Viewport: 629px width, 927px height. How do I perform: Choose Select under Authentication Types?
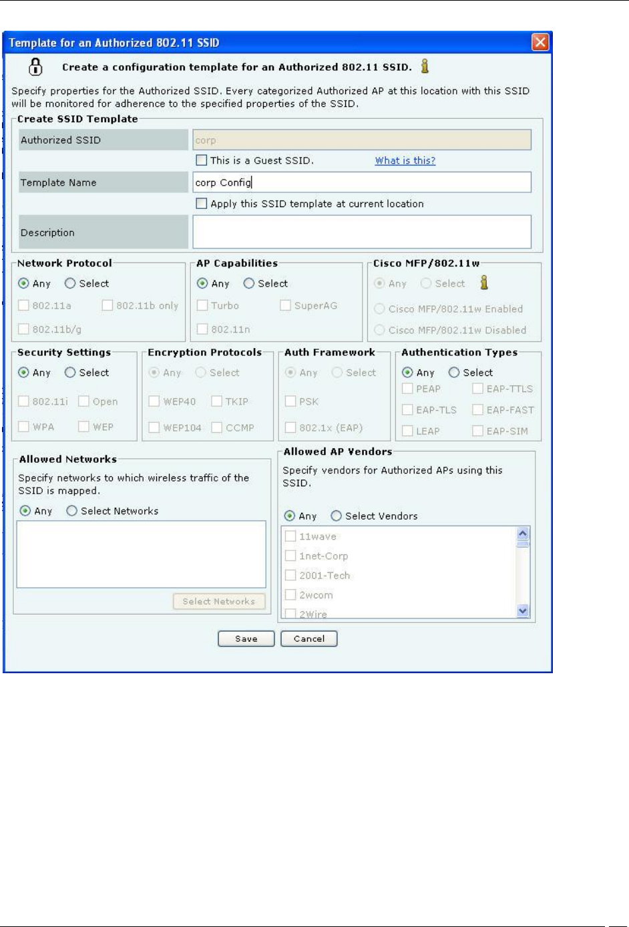454,373
